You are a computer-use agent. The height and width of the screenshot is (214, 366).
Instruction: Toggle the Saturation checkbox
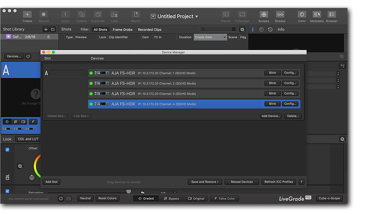tap(7, 191)
